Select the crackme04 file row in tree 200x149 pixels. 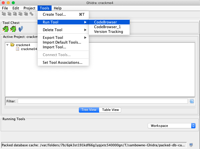[x=29, y=49]
